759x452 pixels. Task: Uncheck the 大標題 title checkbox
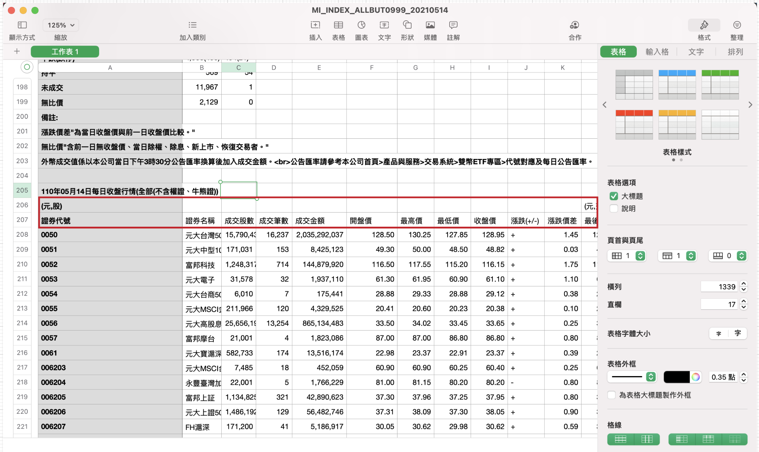[x=614, y=196]
